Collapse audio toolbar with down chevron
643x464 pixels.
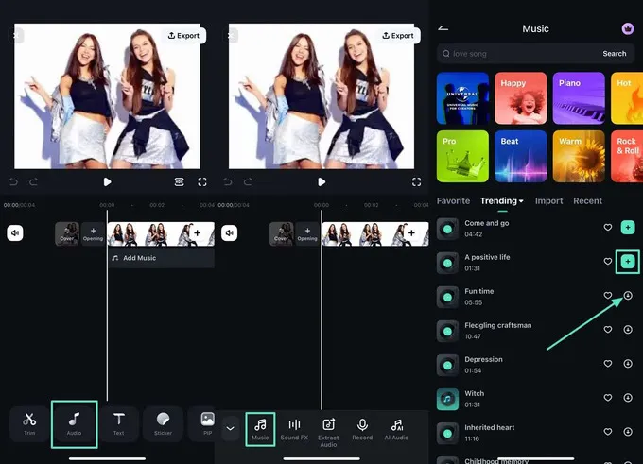(x=231, y=428)
